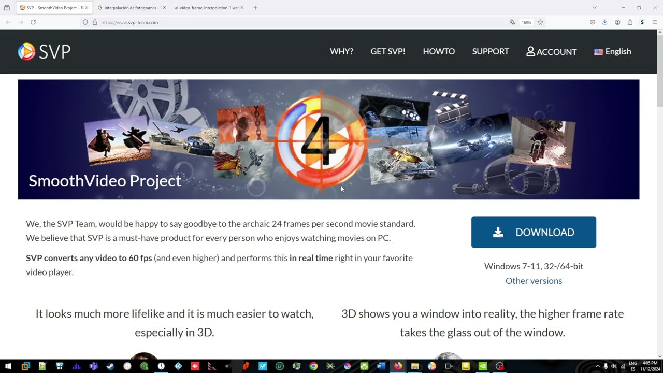This screenshot has height=373, width=663.
Task: Click the tracking protection shield icon
Action: click(85, 22)
